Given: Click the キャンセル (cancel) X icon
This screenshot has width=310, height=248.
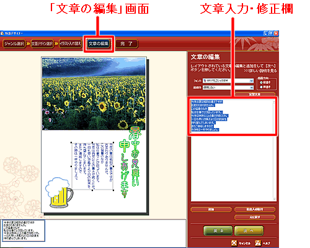Looking at the screenshot, I should point(234,243).
